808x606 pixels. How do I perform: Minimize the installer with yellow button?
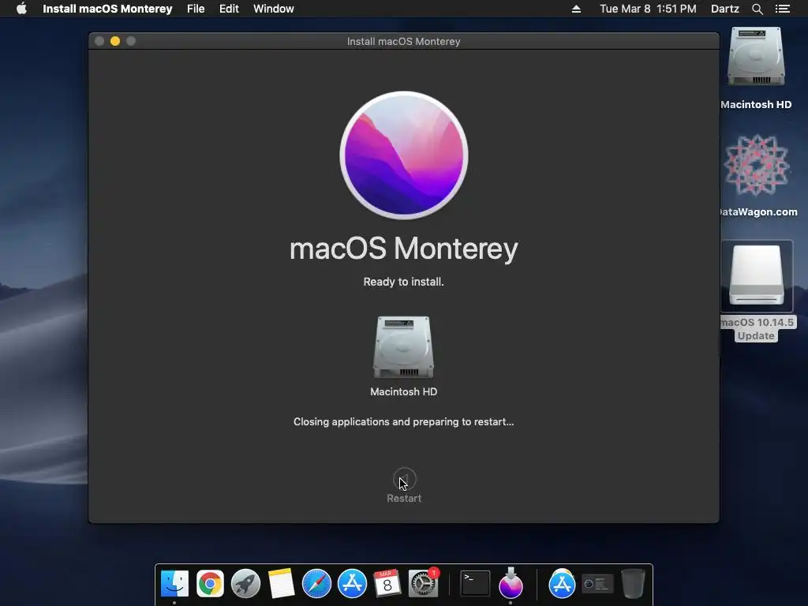point(115,41)
